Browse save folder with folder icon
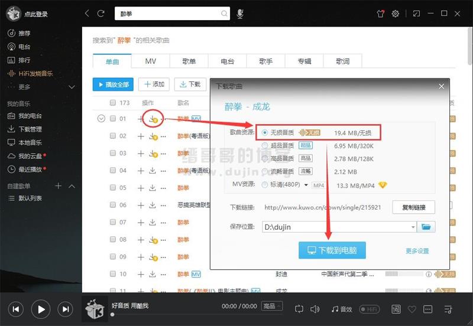Image resolution: width=473 pixels, height=326 pixels. (426, 227)
